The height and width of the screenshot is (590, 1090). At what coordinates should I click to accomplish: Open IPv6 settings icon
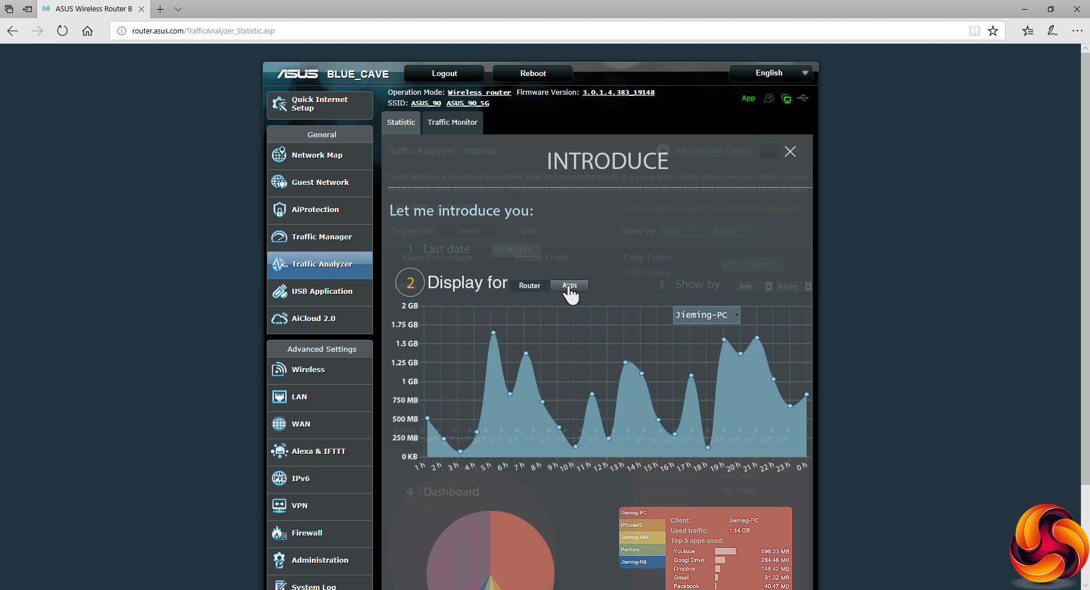click(279, 478)
